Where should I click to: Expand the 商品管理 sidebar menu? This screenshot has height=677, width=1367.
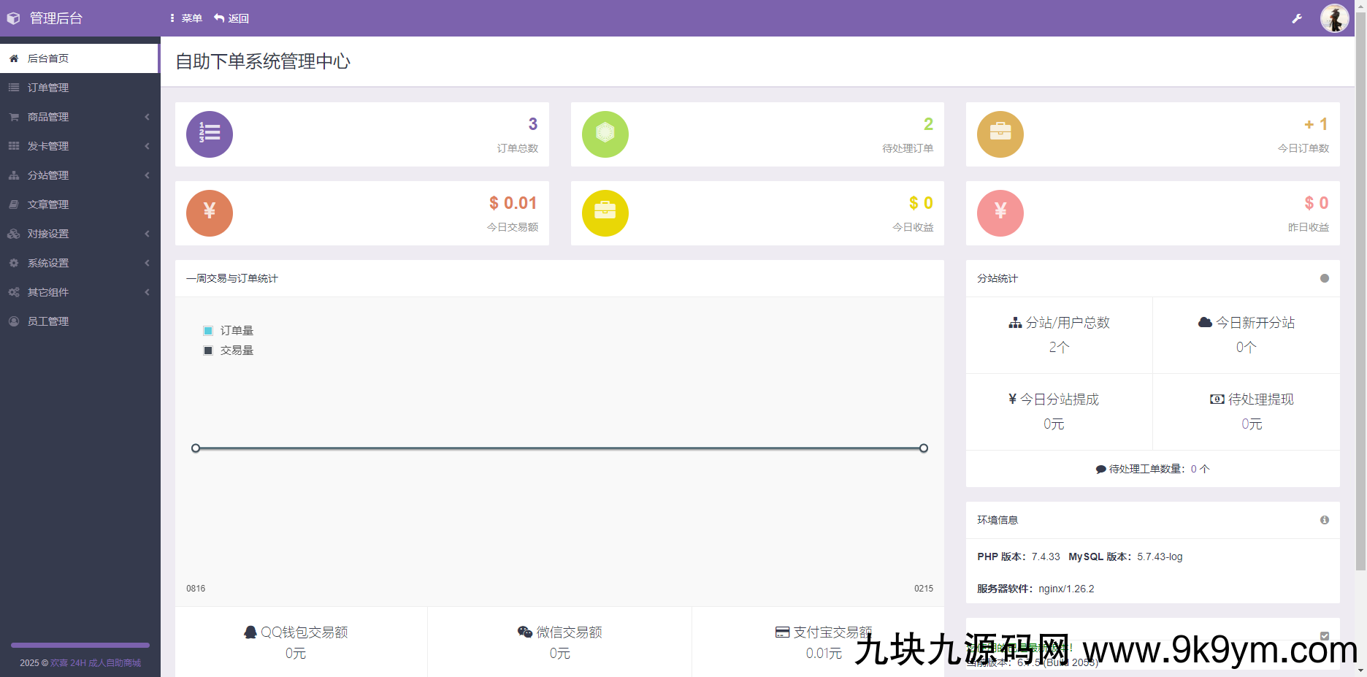[x=47, y=116]
